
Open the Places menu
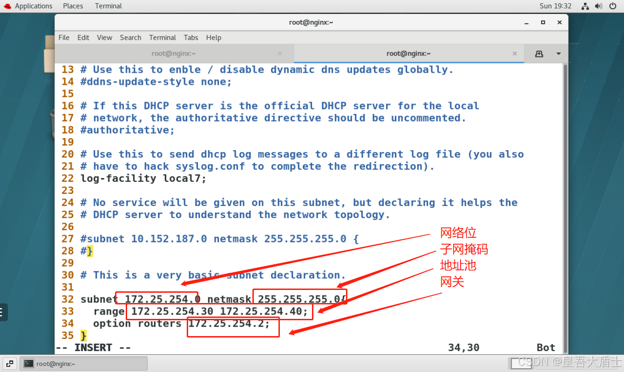click(73, 6)
